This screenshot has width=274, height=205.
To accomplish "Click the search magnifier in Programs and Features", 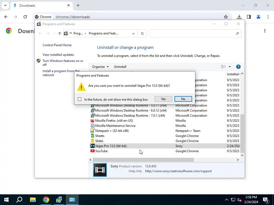I will [x=237, y=33].
